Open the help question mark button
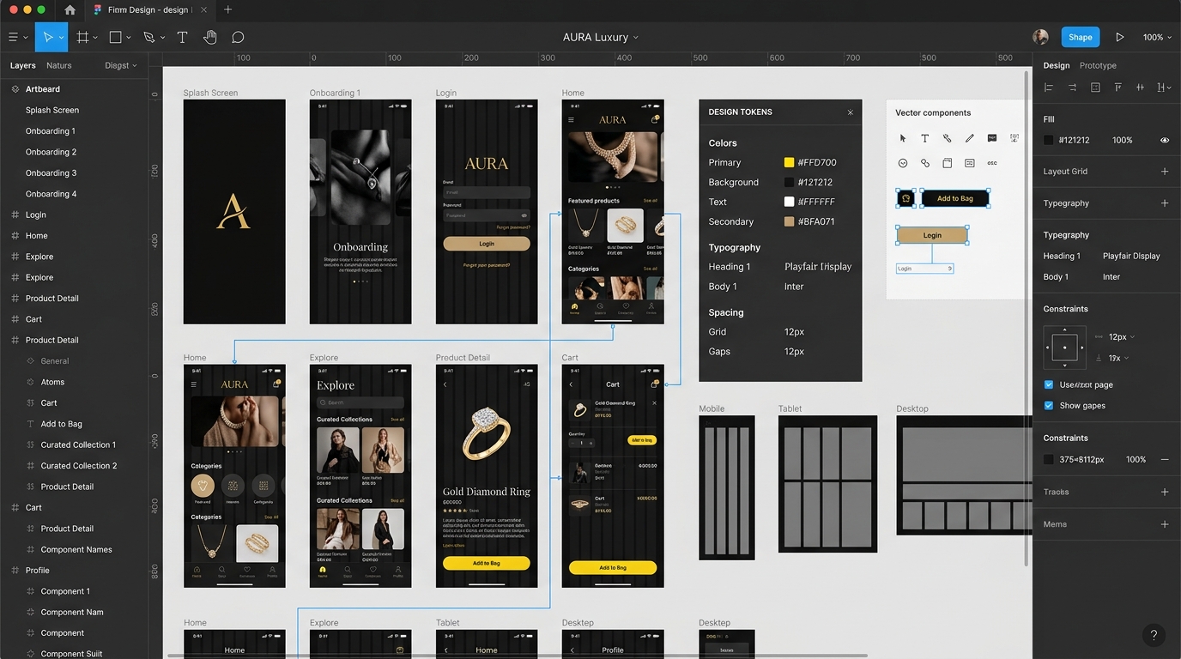Screen dimensions: 1181x659 [x=1154, y=636]
